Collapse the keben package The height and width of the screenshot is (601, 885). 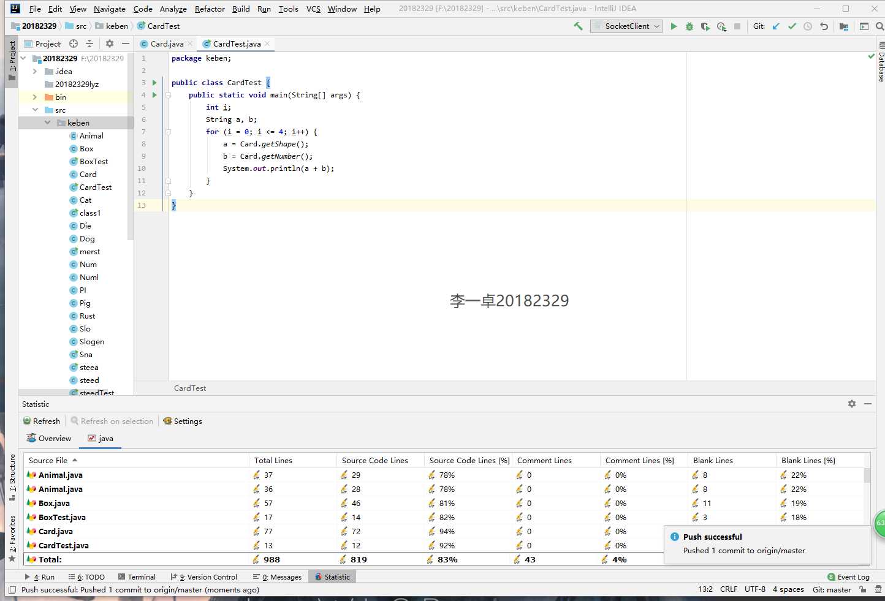pyautogui.click(x=47, y=123)
